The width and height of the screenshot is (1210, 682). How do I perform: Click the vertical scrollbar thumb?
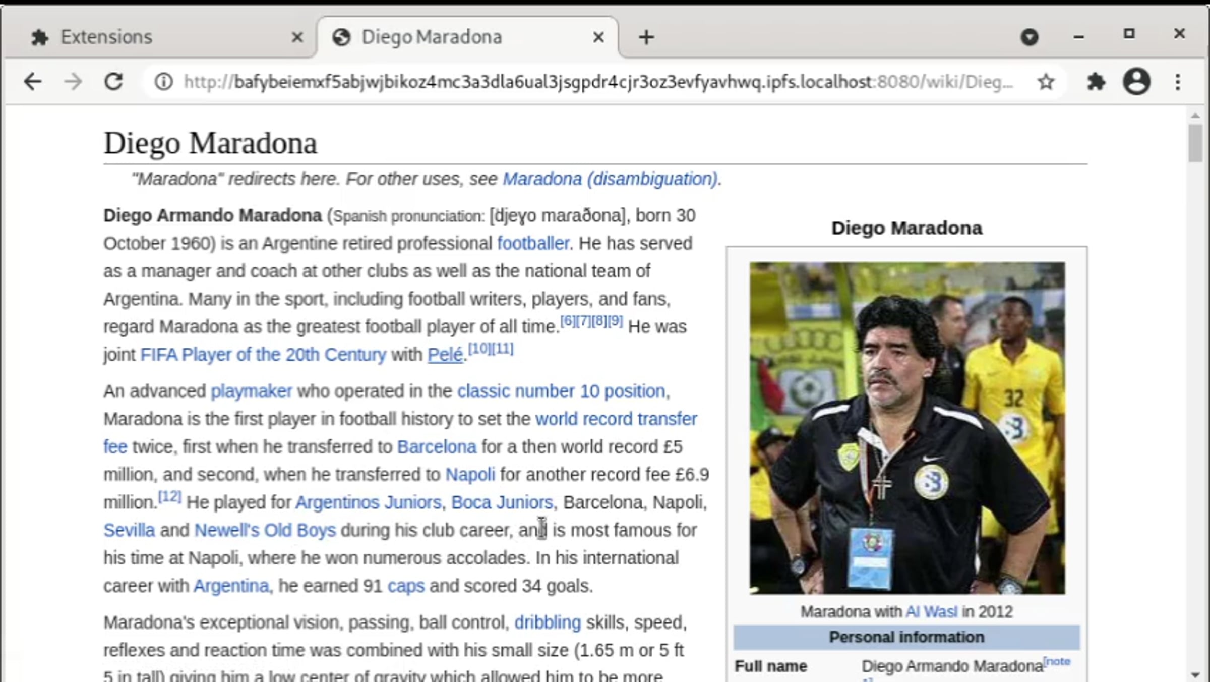1195,144
